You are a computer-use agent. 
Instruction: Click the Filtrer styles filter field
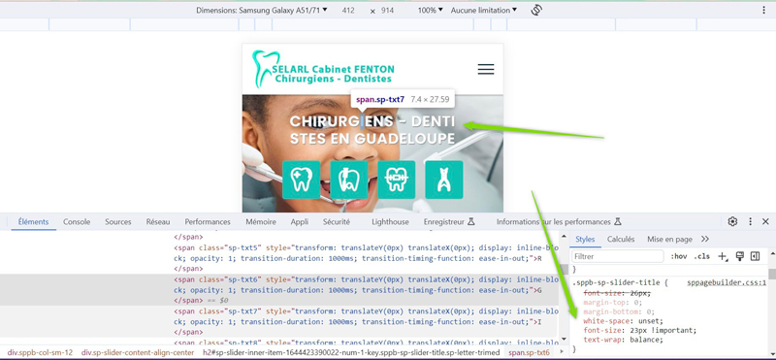click(x=618, y=256)
